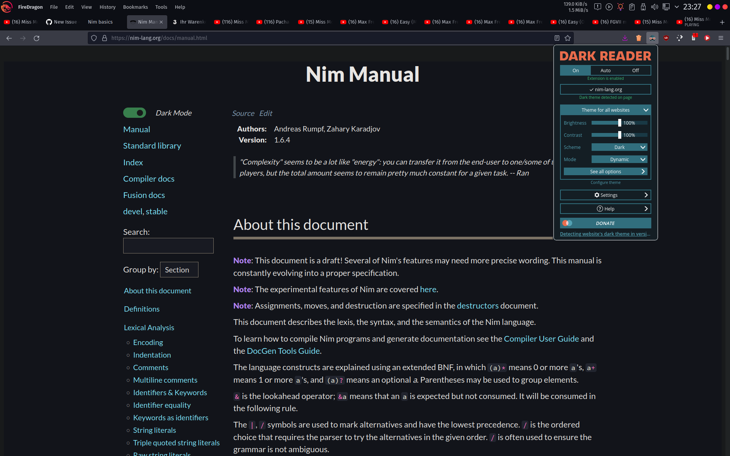This screenshot has height=456, width=730.
Task: Open the clipboard icon in system tray
Action: [632, 7]
